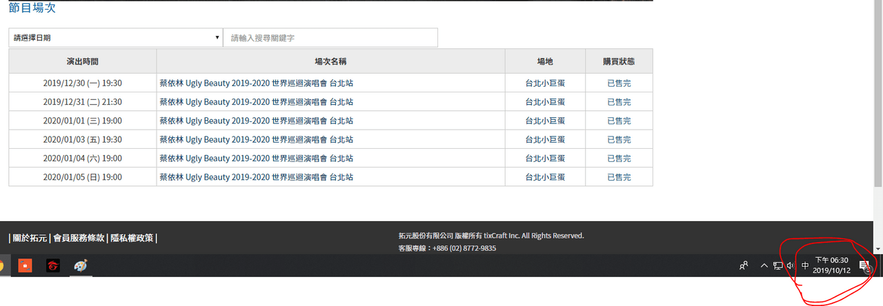This screenshot has height=306, width=883.
Task: Toggle the 中 input method indicator
Action: (x=805, y=265)
